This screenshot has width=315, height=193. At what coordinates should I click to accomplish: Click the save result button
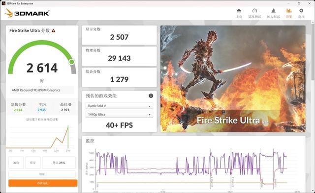[33, 163]
